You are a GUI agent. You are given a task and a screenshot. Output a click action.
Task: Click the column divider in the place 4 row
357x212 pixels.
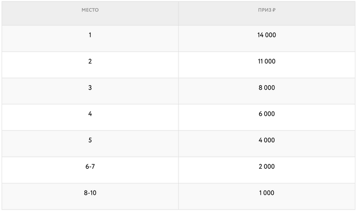(x=178, y=117)
